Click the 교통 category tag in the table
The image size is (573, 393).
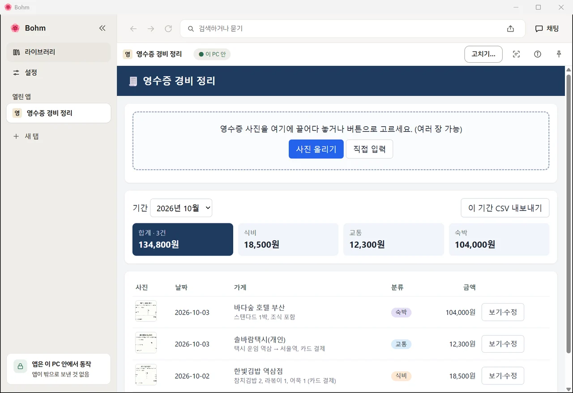[401, 344]
